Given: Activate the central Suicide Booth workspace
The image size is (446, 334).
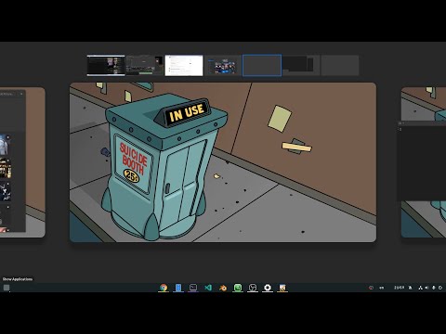Looking at the screenshot, I should [223, 162].
